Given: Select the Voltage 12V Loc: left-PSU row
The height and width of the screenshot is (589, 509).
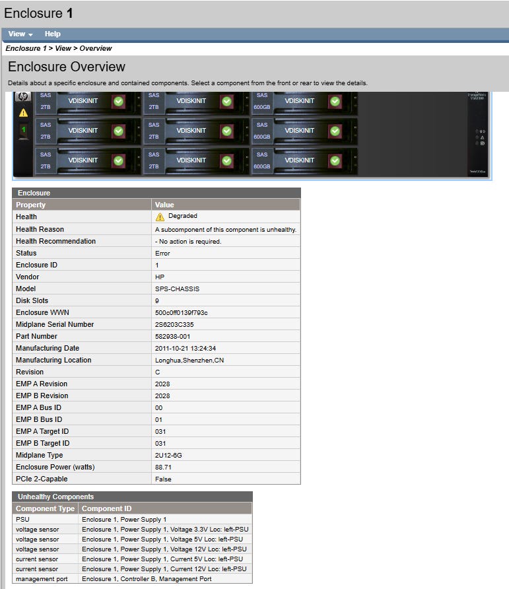Looking at the screenshot, I should click(132, 549).
